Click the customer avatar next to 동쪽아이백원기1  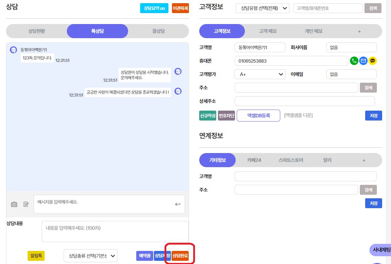pos(13,50)
